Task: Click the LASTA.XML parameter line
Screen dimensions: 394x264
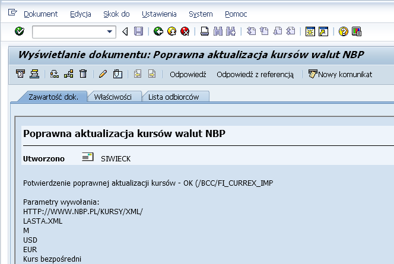Action: pyautogui.click(x=43, y=221)
